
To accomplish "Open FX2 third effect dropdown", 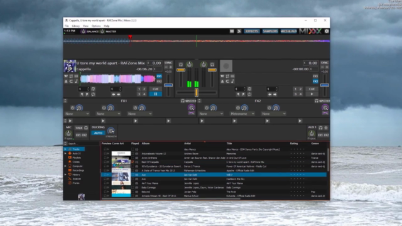I will coord(274,114).
